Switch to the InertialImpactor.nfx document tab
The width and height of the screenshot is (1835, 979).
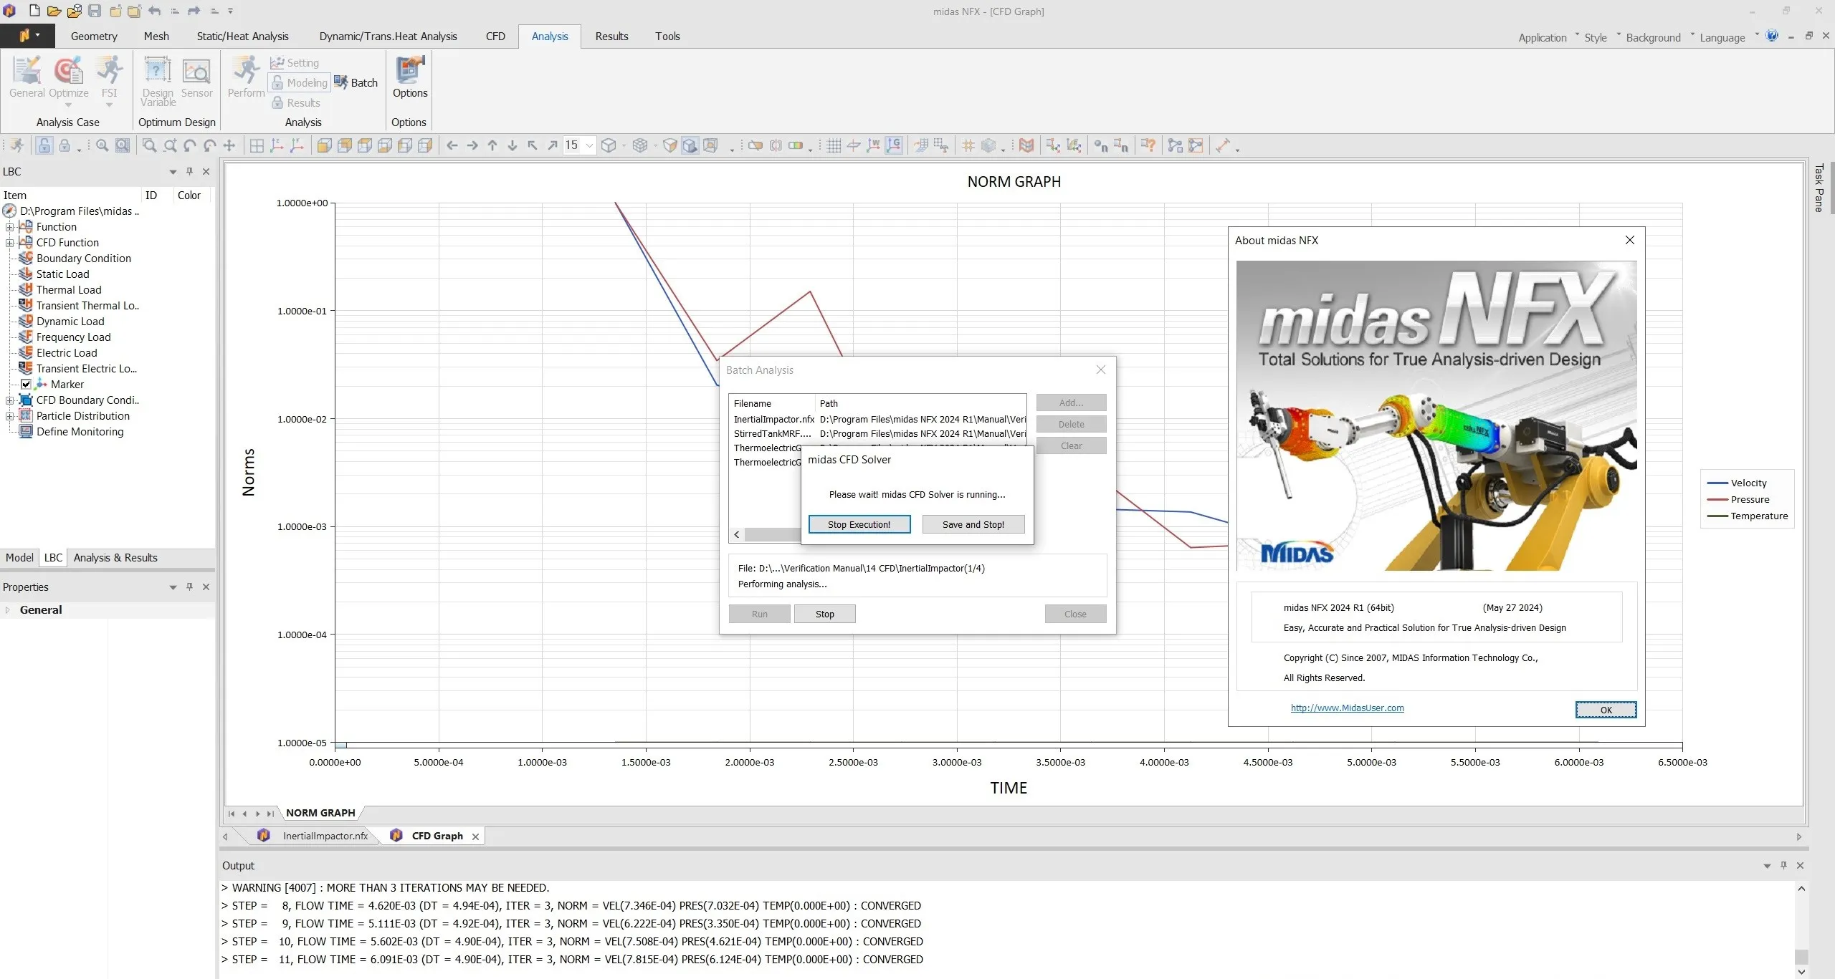325,836
